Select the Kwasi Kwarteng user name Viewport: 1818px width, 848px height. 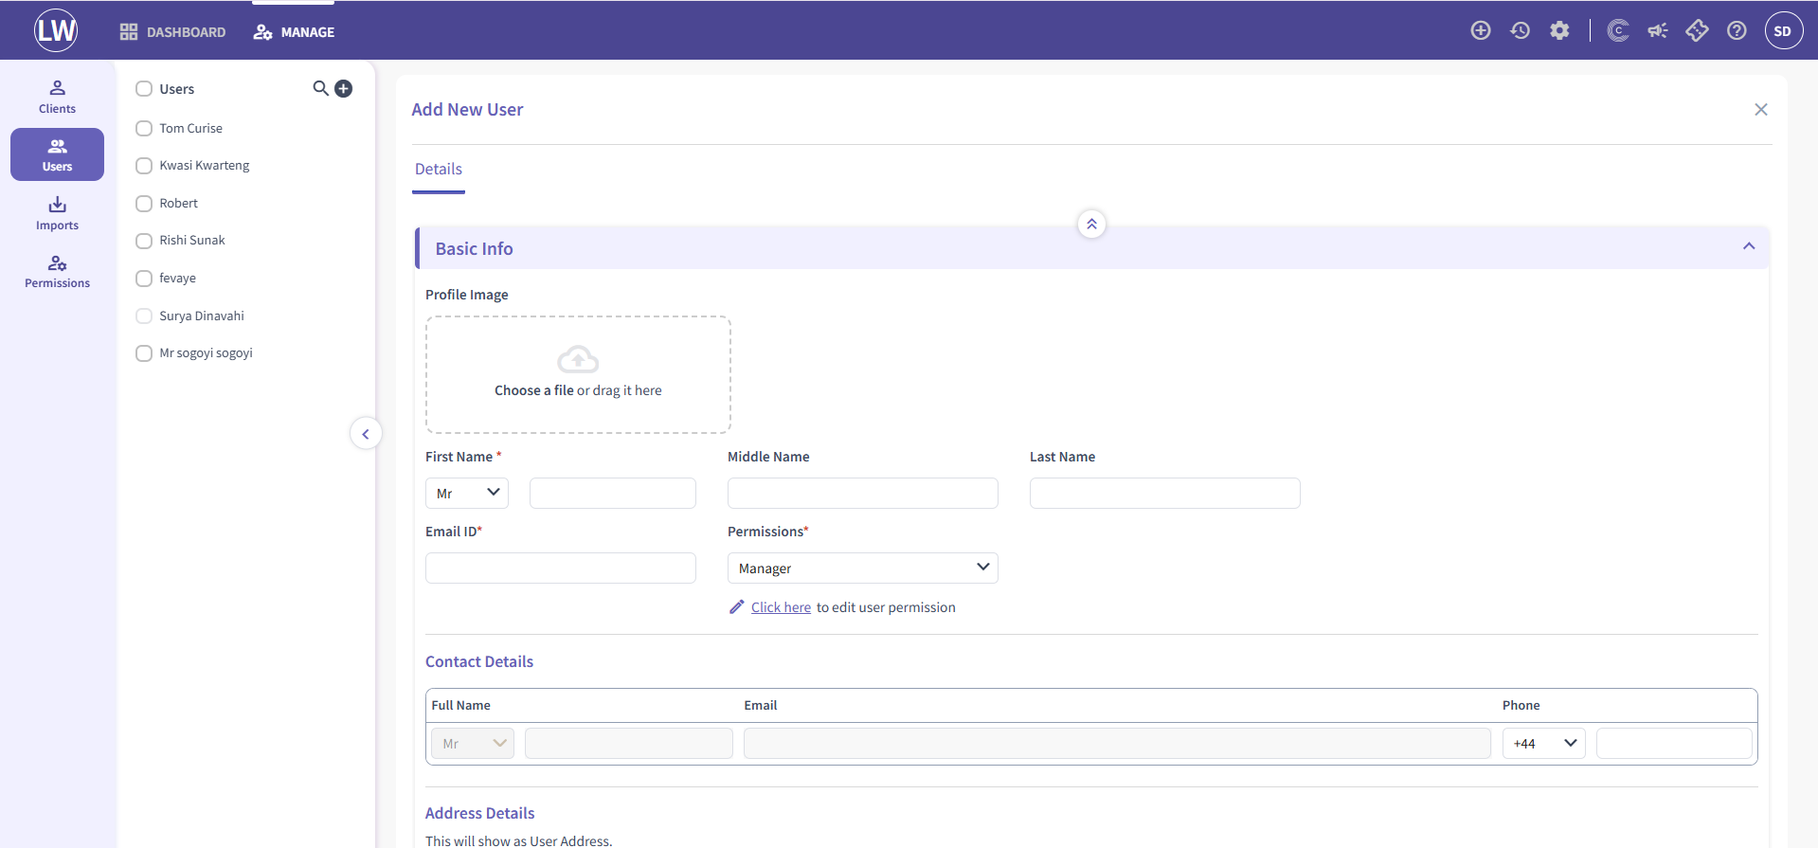coord(205,165)
